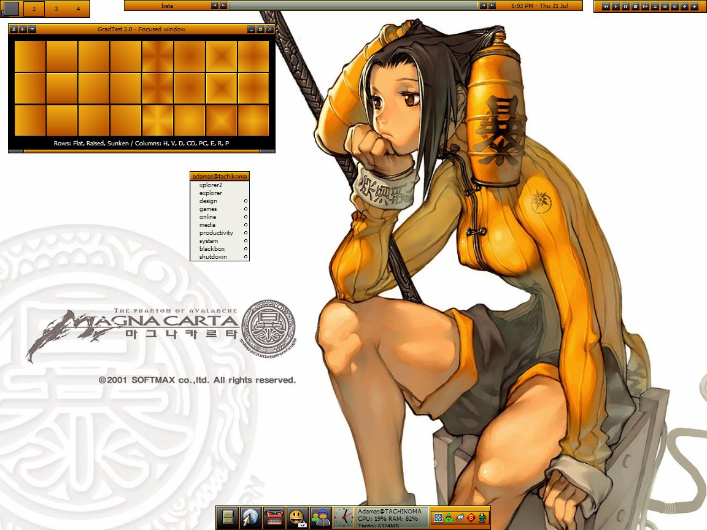Viewport: 707px width, 530px height.
Task: Toggle the sticky pin button on GradTest
Action: (23, 29)
